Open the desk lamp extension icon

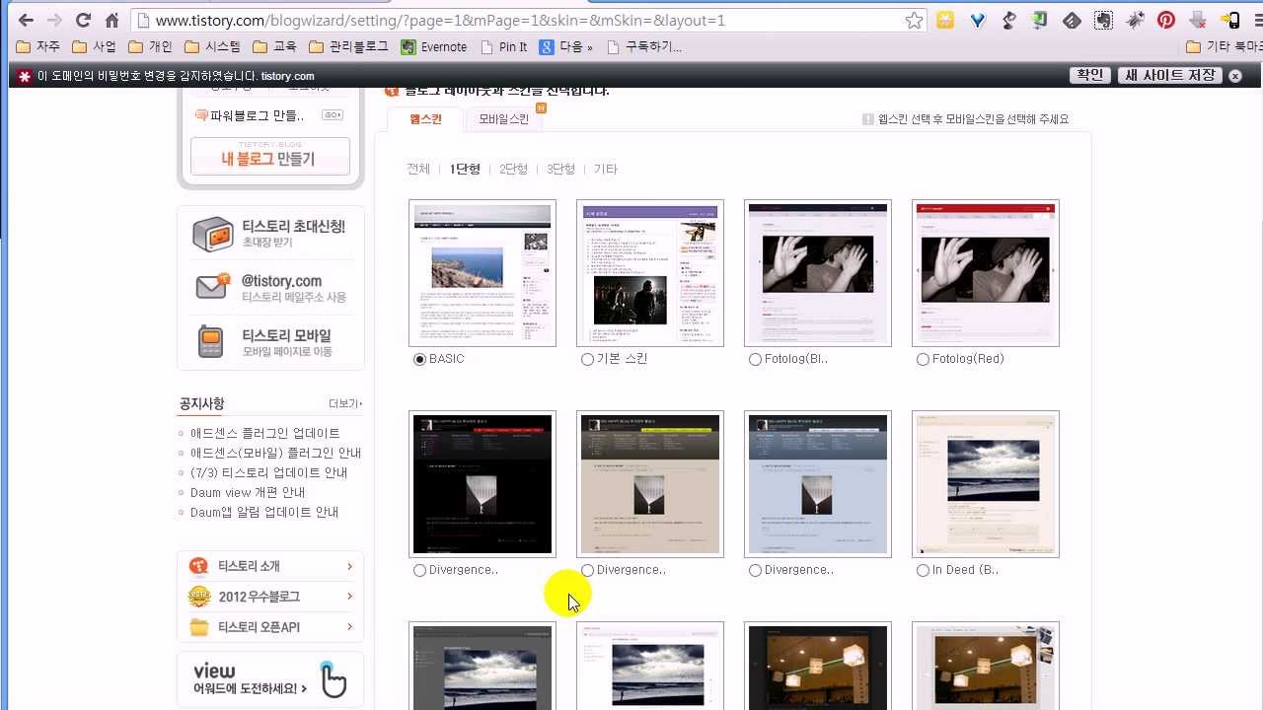[x=1008, y=20]
